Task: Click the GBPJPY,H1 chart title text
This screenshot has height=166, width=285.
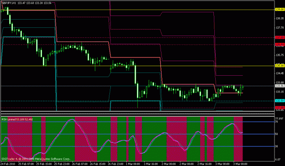Action: click(x=9, y=3)
